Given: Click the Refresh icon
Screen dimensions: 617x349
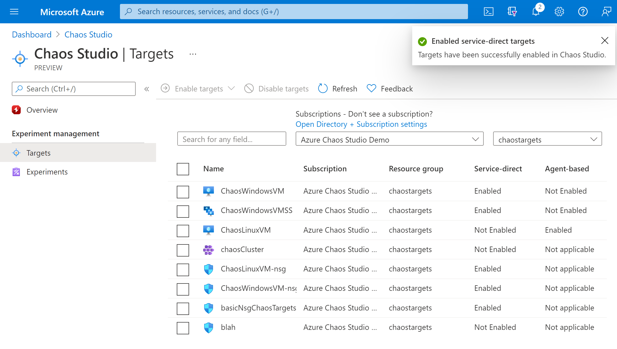Looking at the screenshot, I should (x=323, y=89).
